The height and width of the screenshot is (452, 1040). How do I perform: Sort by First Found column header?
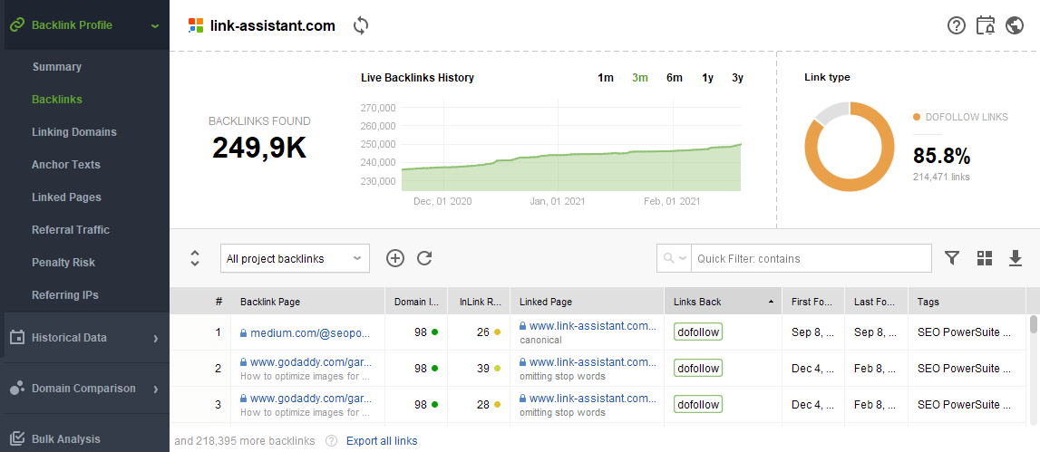pyautogui.click(x=813, y=302)
